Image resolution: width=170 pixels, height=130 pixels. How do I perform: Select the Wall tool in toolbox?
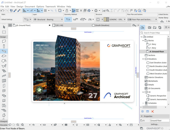[4, 41]
